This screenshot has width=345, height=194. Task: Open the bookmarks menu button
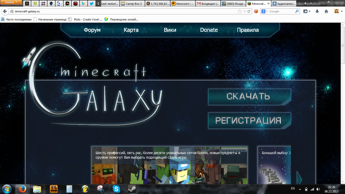(x=307, y=11)
